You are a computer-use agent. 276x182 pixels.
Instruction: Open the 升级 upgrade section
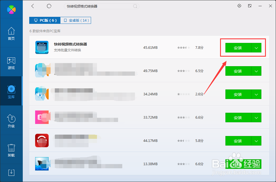(x=11, y=121)
